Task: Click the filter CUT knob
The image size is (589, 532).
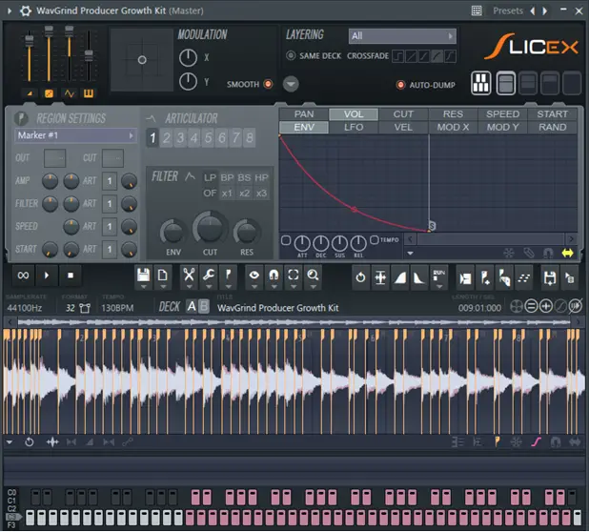Action: (210, 229)
